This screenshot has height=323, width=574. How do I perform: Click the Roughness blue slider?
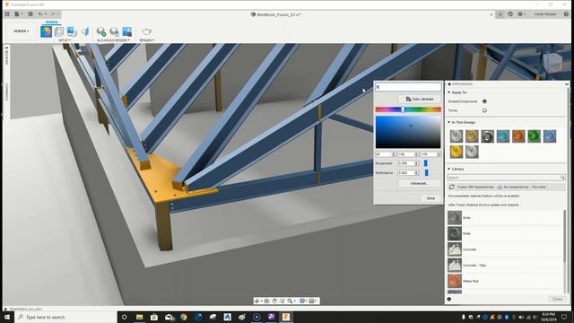click(x=426, y=163)
